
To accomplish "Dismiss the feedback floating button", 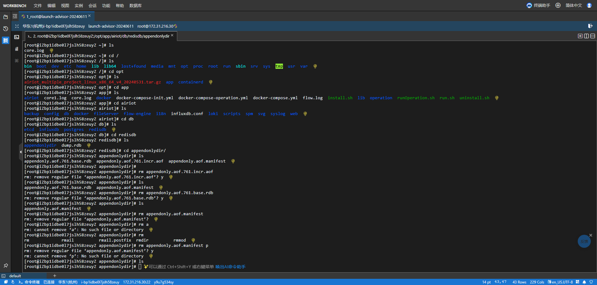I will [x=591, y=235].
